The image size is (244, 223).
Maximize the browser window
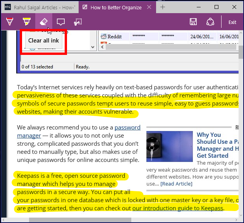pyautogui.click(x=216, y=7)
